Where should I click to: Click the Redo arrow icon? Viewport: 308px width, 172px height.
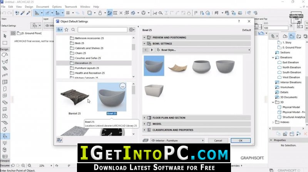(9, 13)
